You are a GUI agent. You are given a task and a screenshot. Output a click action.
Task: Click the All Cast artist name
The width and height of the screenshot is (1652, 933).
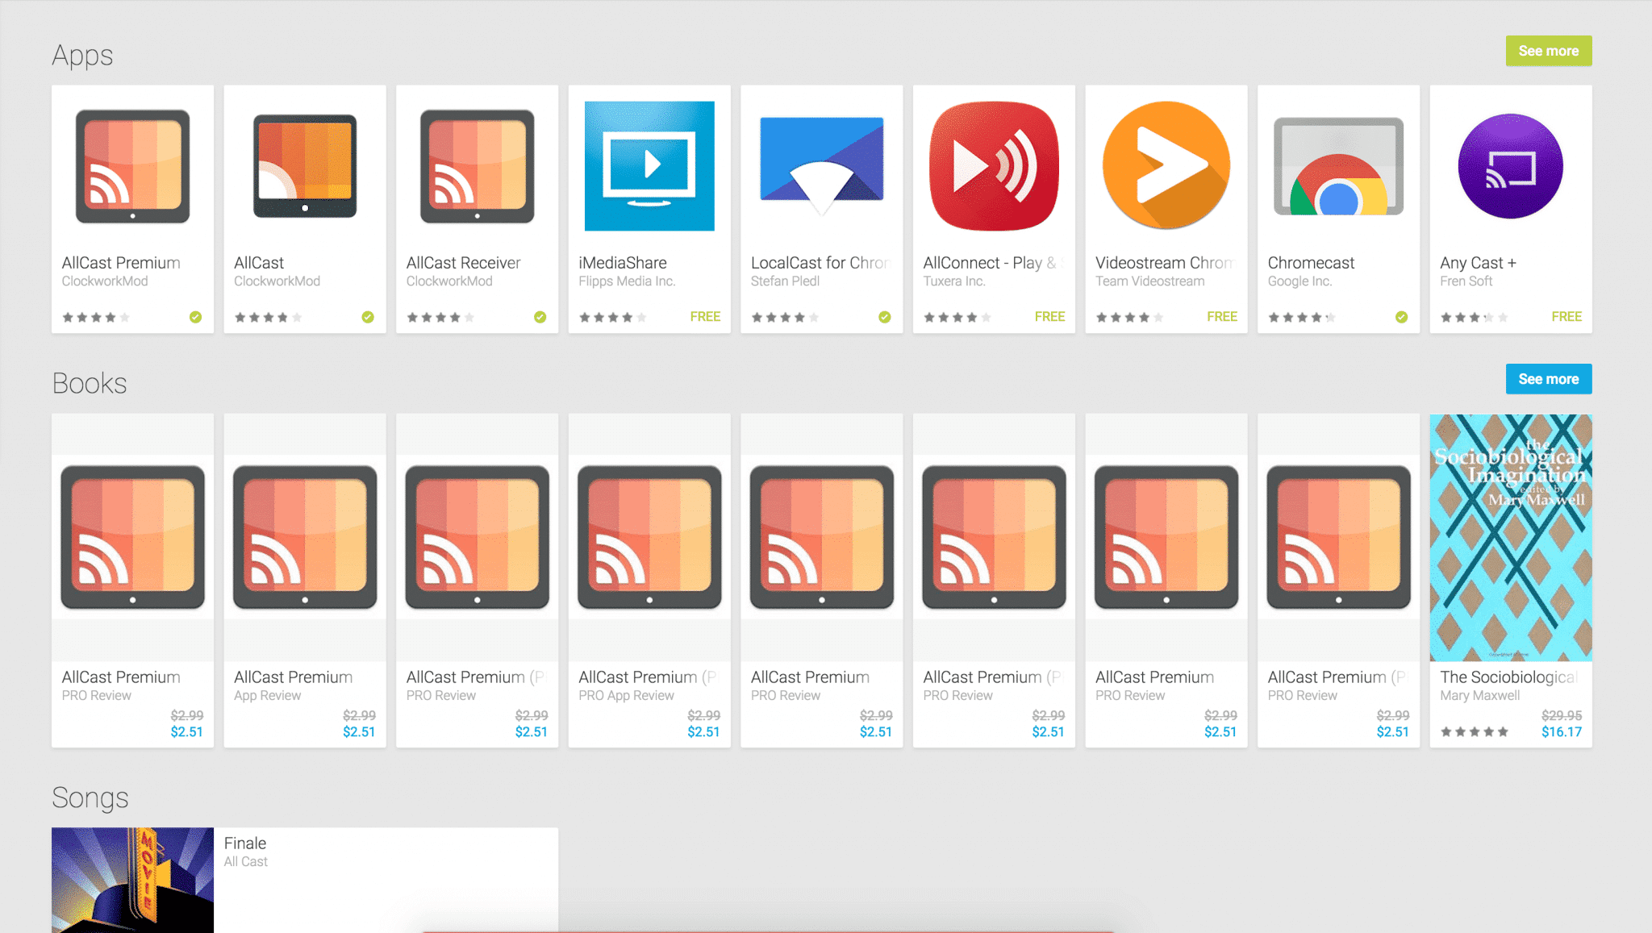coord(245,862)
